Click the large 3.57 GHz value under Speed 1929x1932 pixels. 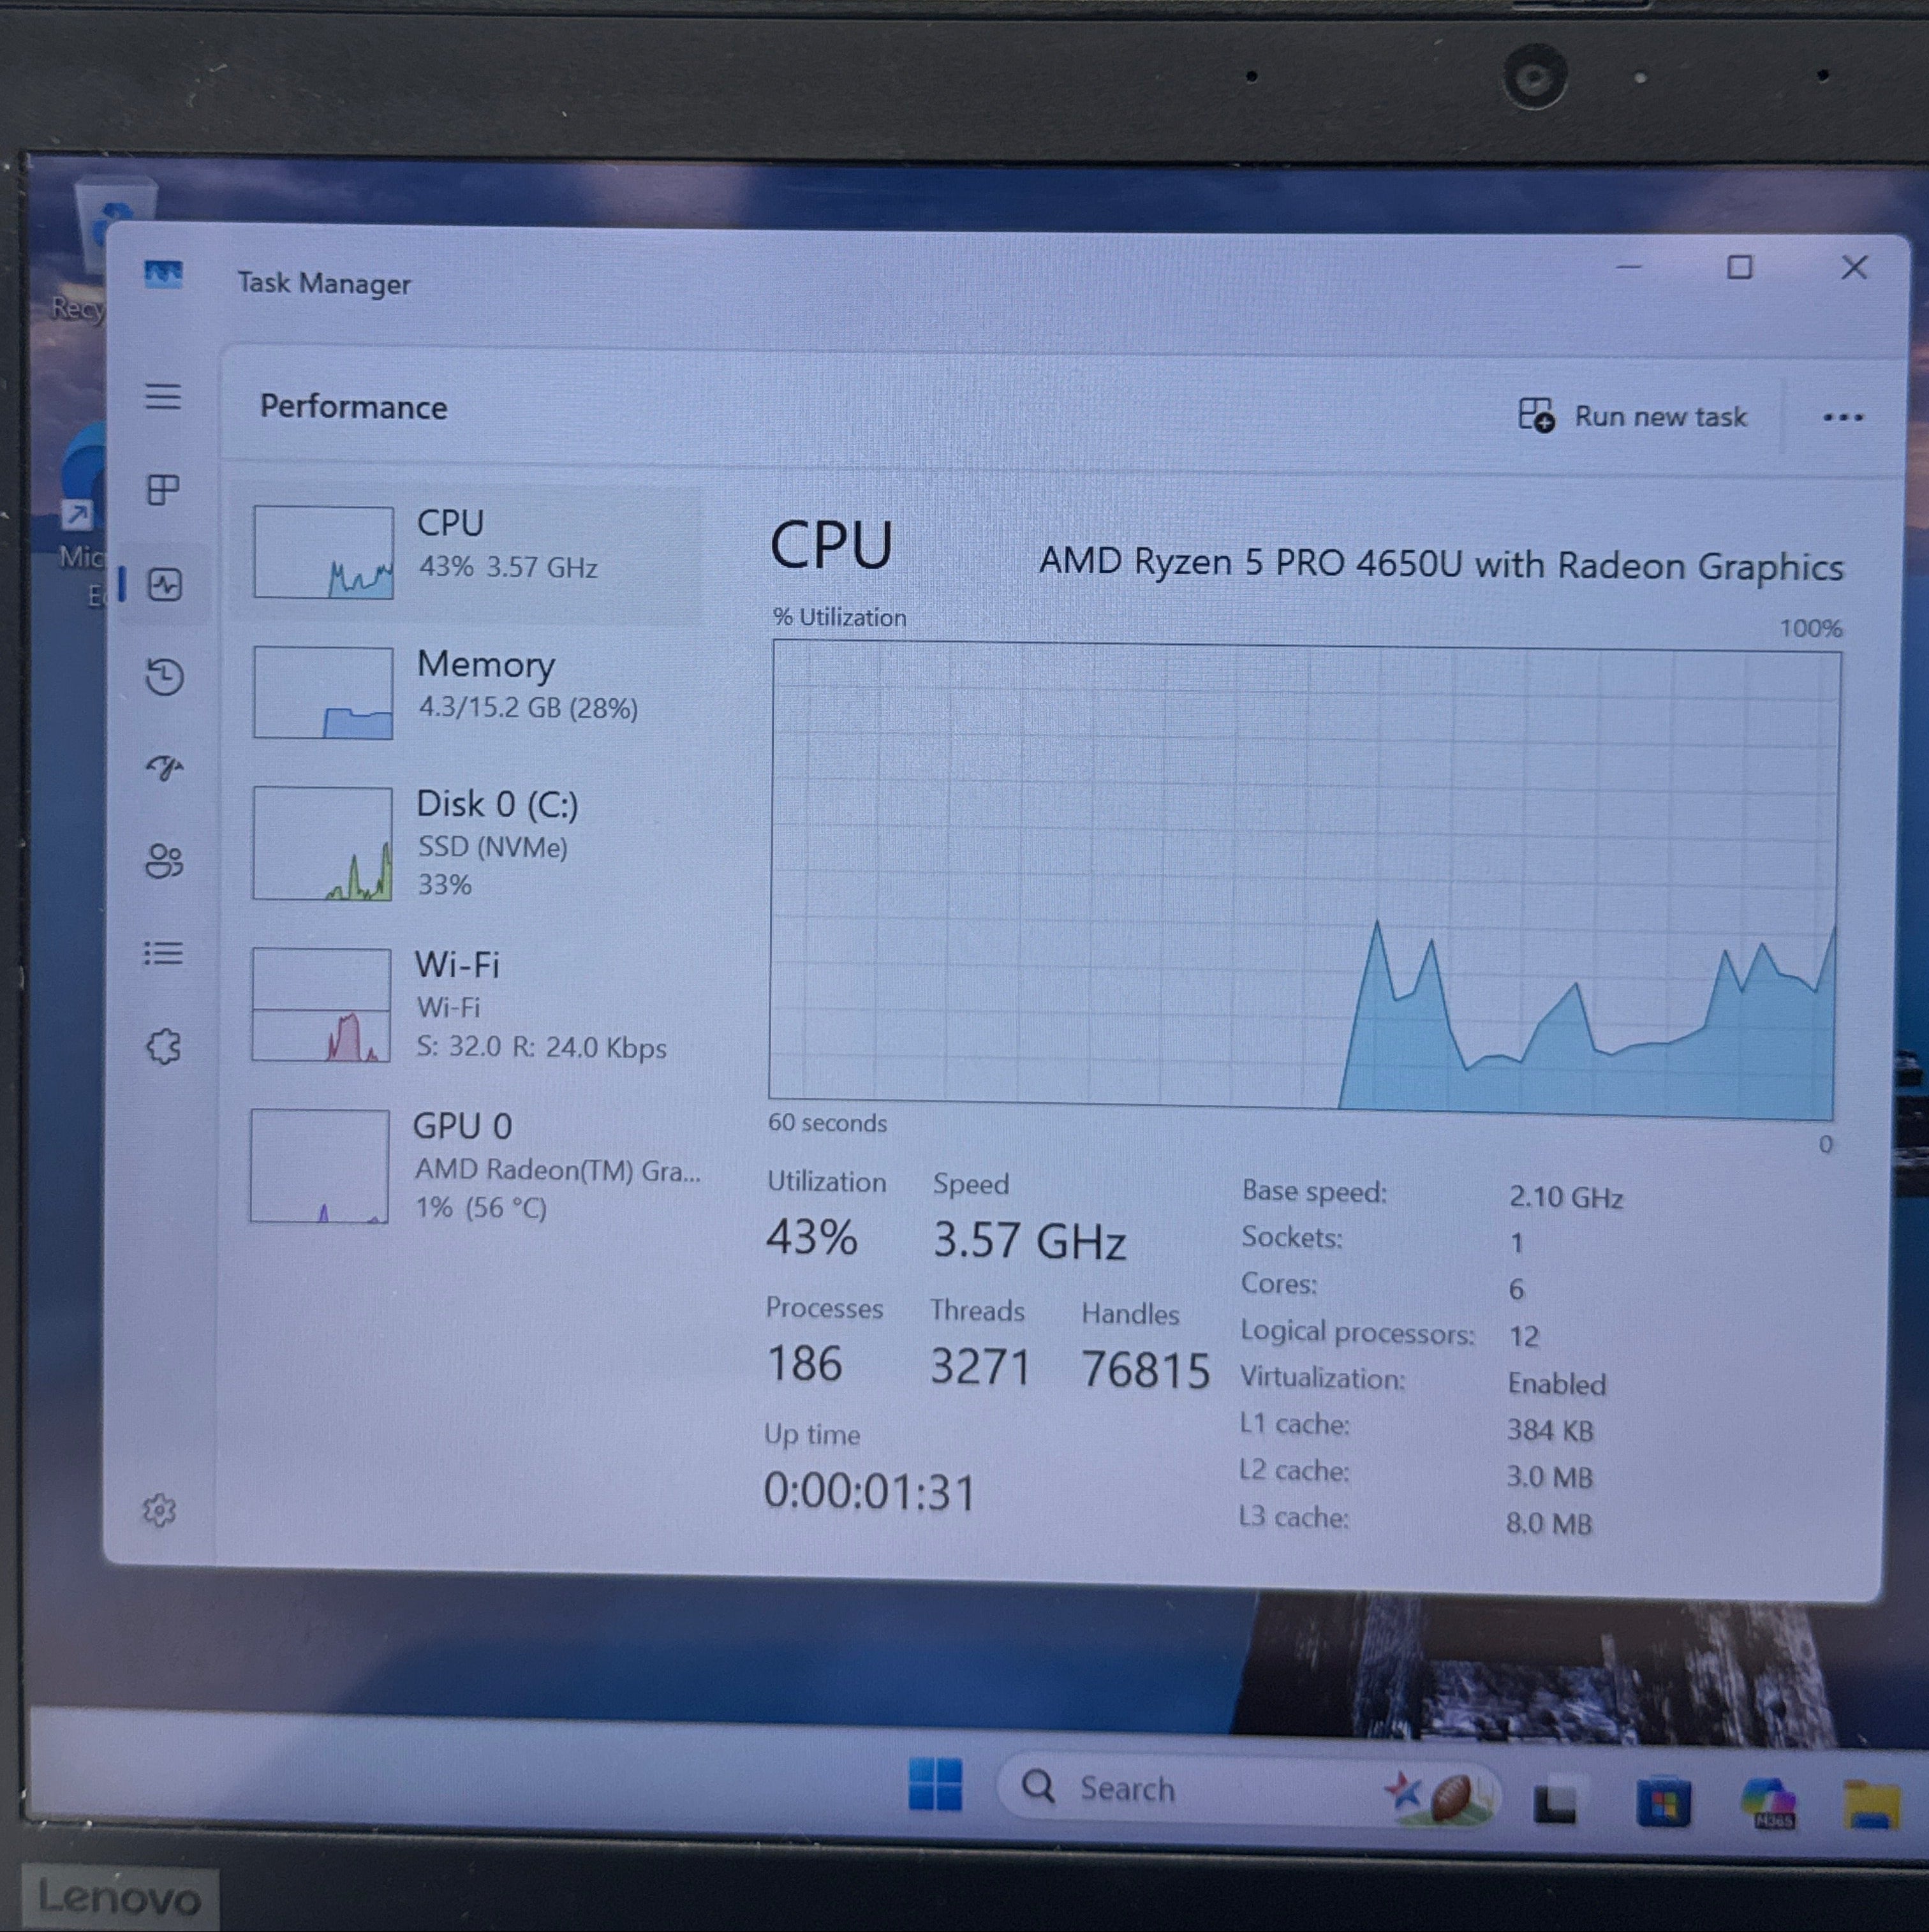1029,1241
